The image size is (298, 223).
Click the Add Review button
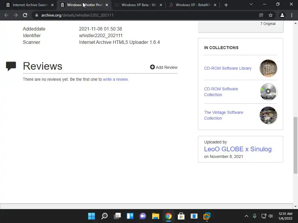(164, 67)
